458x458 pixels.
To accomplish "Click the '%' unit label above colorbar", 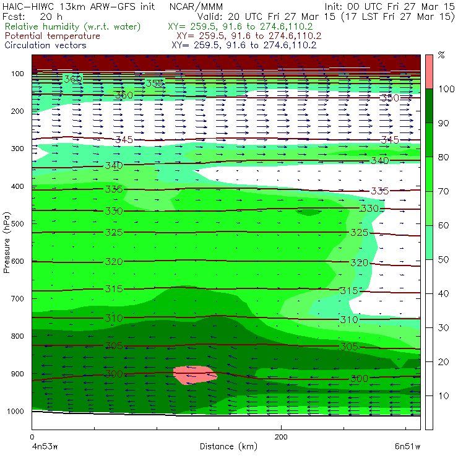I will click(x=441, y=55).
